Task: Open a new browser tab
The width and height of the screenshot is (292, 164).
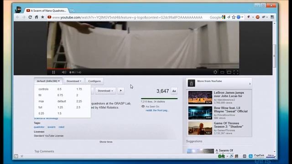Action: pyautogui.click(x=72, y=10)
